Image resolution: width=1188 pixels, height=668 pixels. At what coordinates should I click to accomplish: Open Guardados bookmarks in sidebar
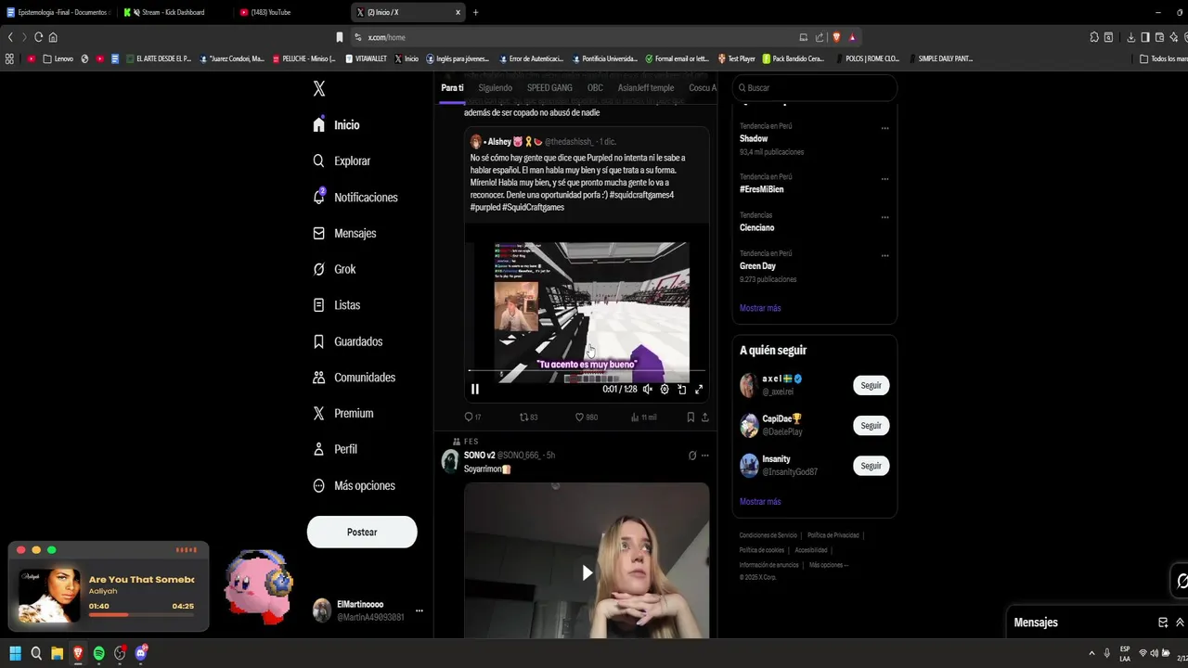(347, 341)
